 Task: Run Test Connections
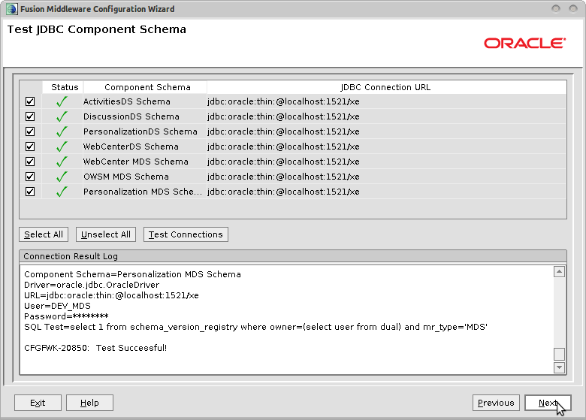coord(186,234)
